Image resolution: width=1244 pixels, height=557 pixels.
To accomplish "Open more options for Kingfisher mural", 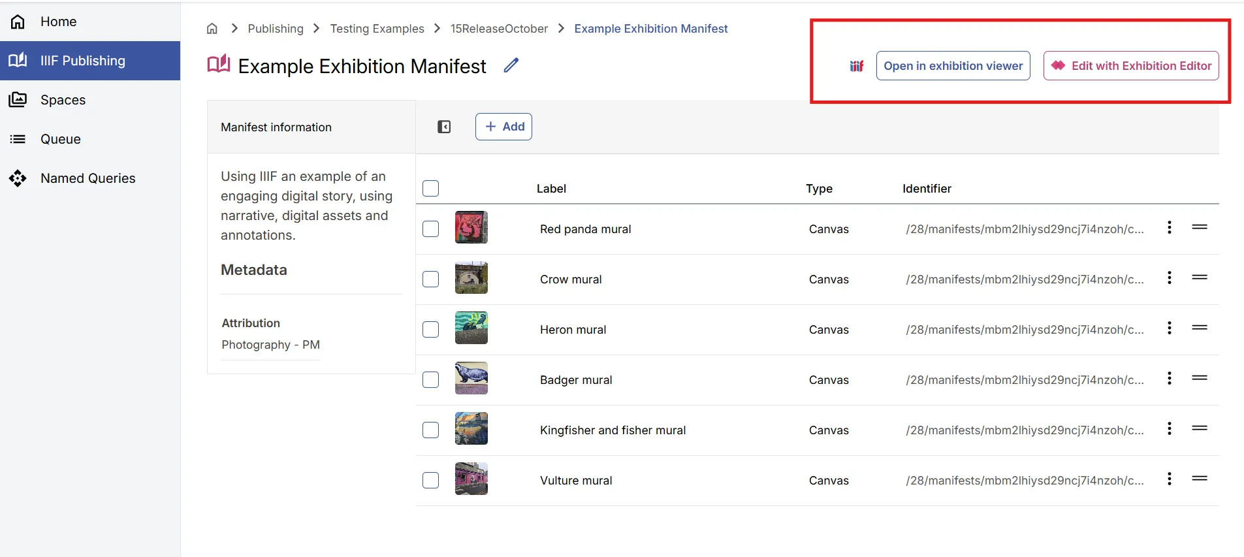I will click(x=1170, y=428).
